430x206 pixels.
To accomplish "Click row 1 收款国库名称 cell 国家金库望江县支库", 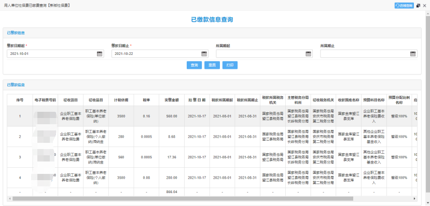I will (x=349, y=116).
